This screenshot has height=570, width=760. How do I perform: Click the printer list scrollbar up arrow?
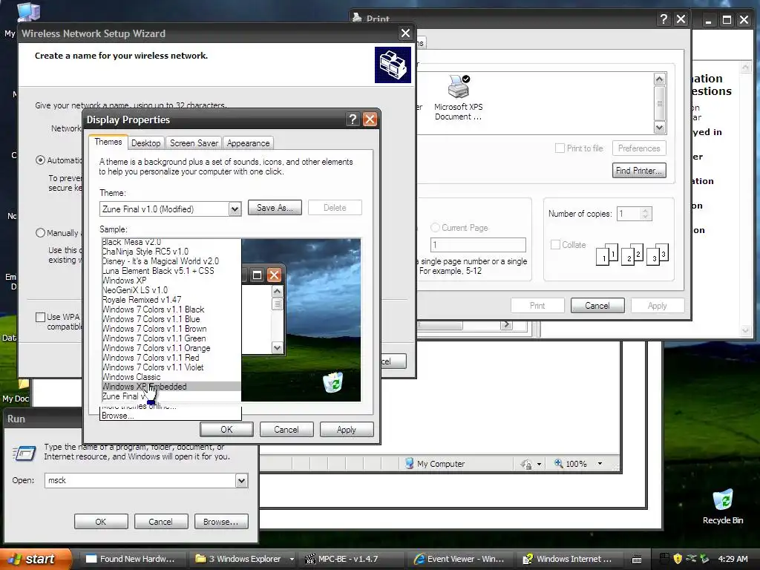tap(660, 79)
